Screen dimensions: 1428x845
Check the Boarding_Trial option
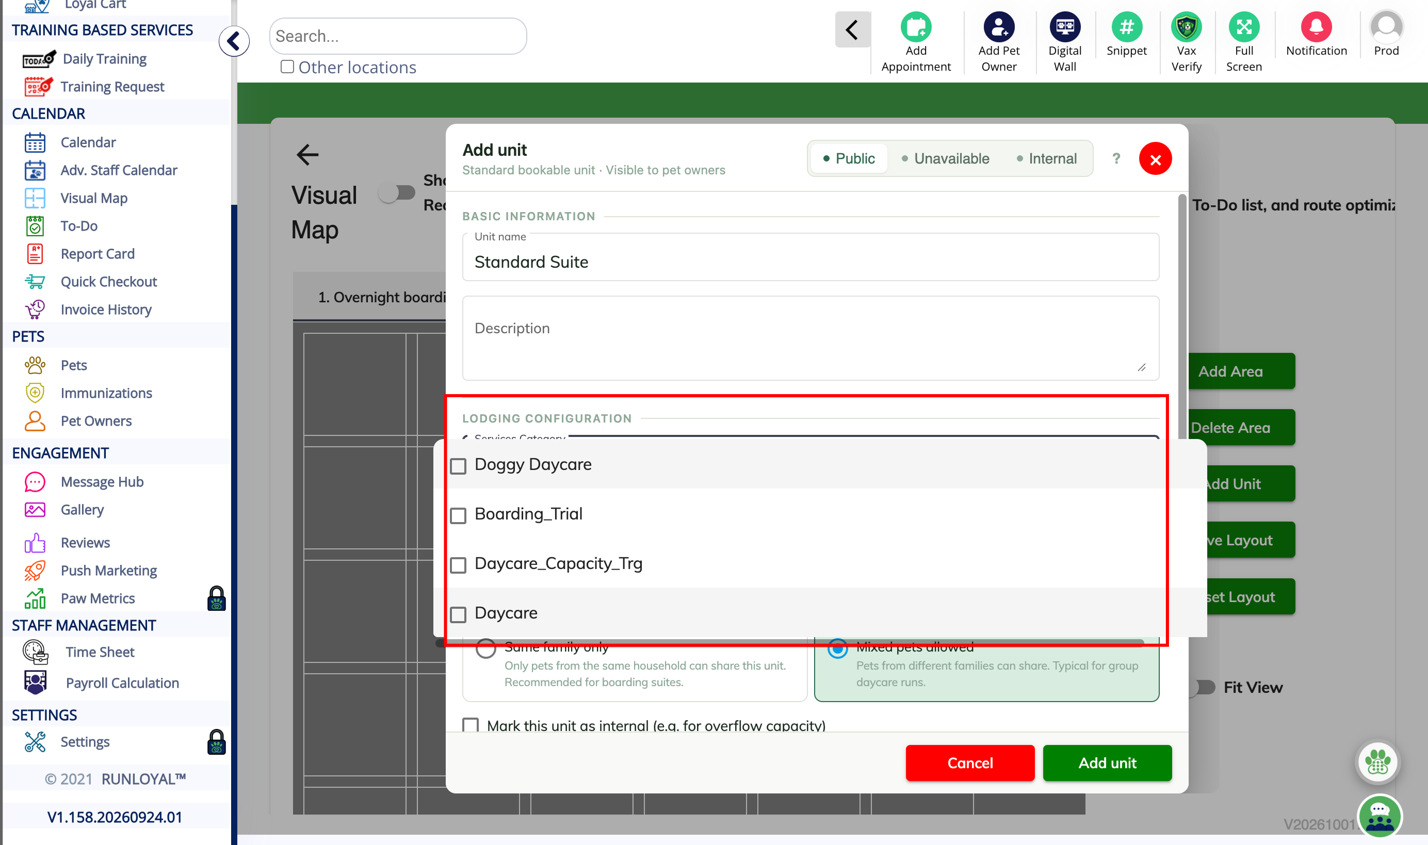tap(458, 515)
